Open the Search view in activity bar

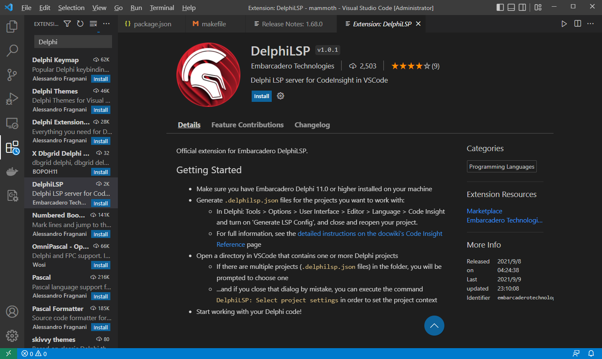(12, 51)
